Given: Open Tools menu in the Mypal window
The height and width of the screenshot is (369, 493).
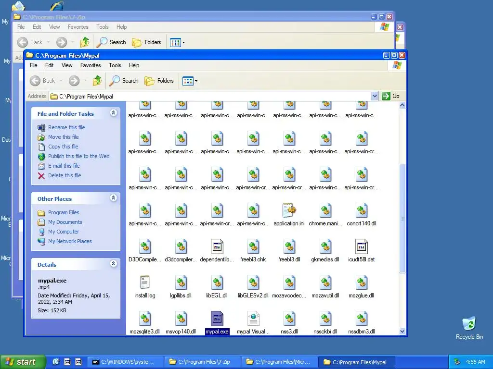Looking at the screenshot, I should (x=115, y=65).
